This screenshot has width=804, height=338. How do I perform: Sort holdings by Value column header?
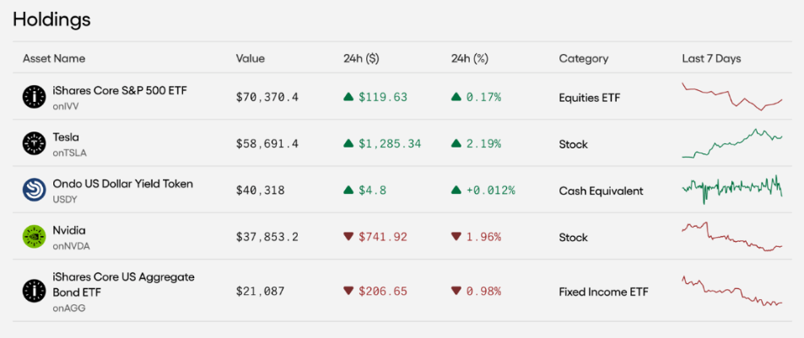pos(250,59)
